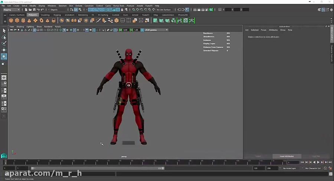
Task: Open the Skeleton menu
Action: (62, 6)
